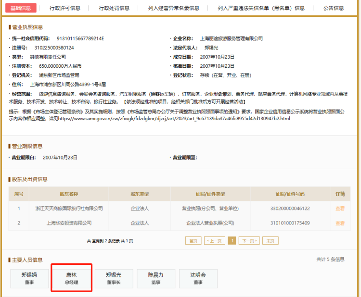361x297 pixels.
Task: Click the 上一页 pagination button
Action: pos(215,241)
